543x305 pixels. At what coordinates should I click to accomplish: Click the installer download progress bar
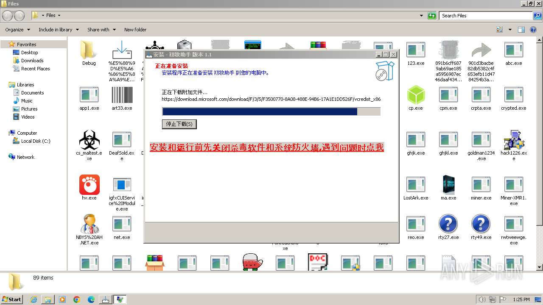click(x=271, y=111)
